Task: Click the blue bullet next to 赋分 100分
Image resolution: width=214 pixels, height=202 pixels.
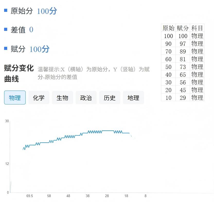Action: (x=6, y=48)
